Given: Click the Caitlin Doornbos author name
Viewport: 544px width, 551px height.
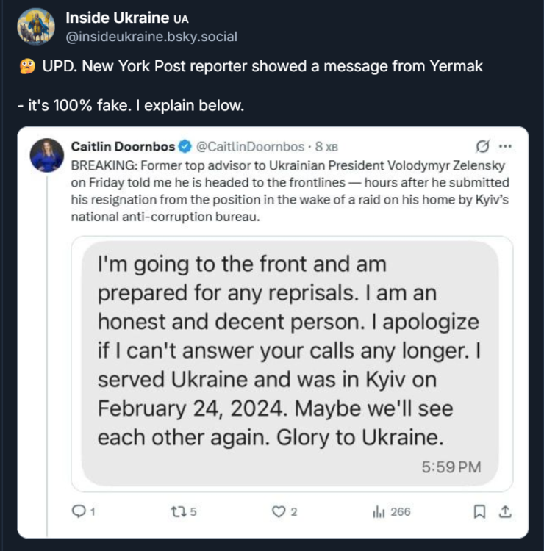Looking at the screenshot, I should coord(123,146).
